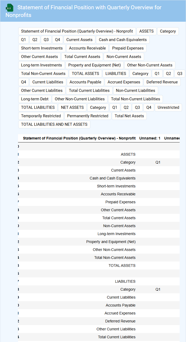
Task: Select the Temporarily Restricted tag
Action: coord(41,116)
